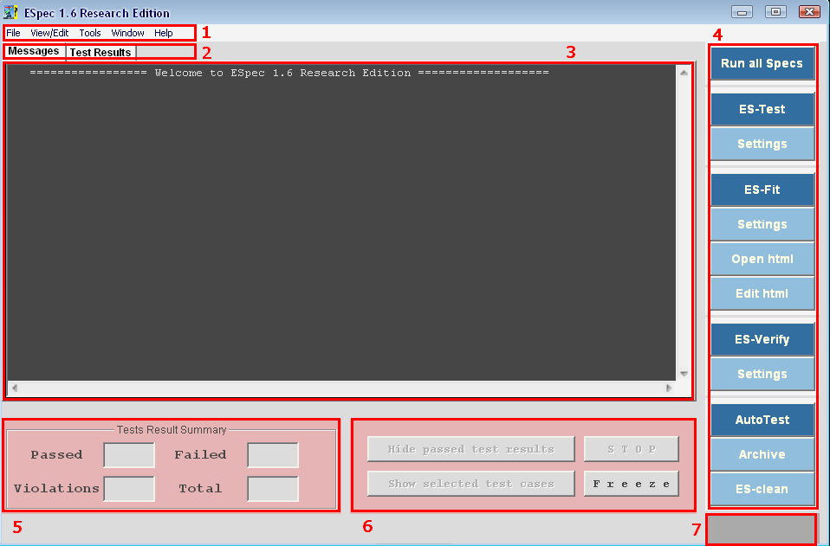Start AutoTest
830x546 pixels.
(762, 420)
